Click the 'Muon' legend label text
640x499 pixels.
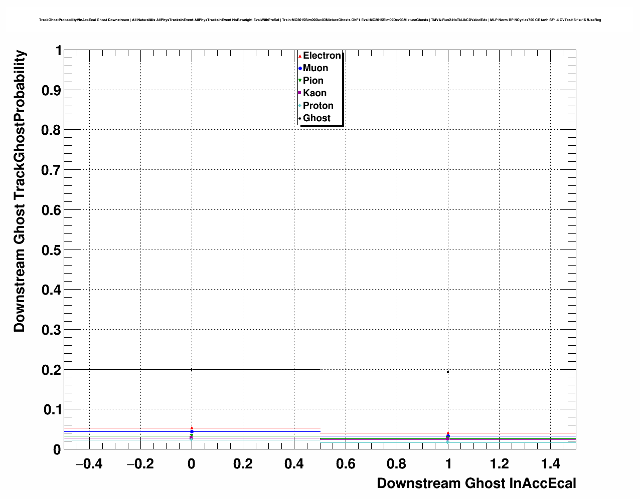315,68
